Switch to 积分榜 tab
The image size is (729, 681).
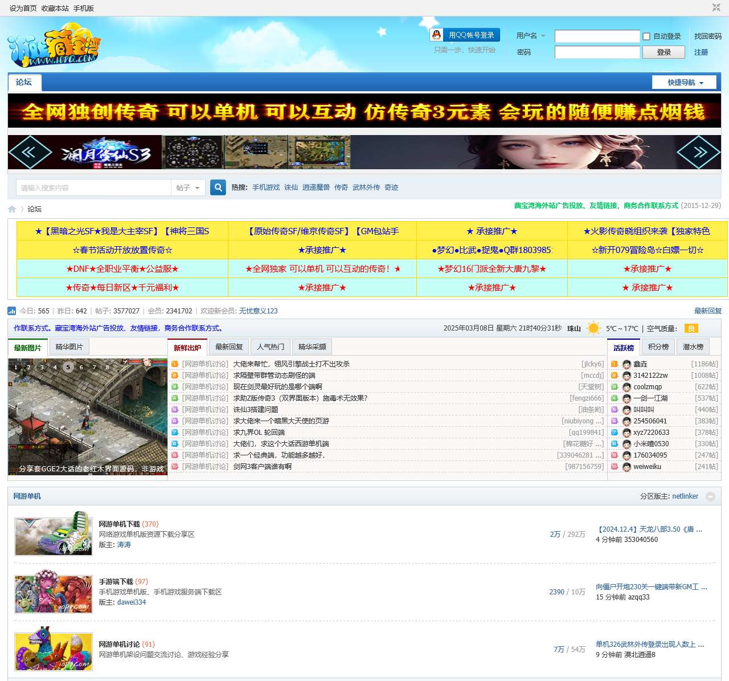658,347
